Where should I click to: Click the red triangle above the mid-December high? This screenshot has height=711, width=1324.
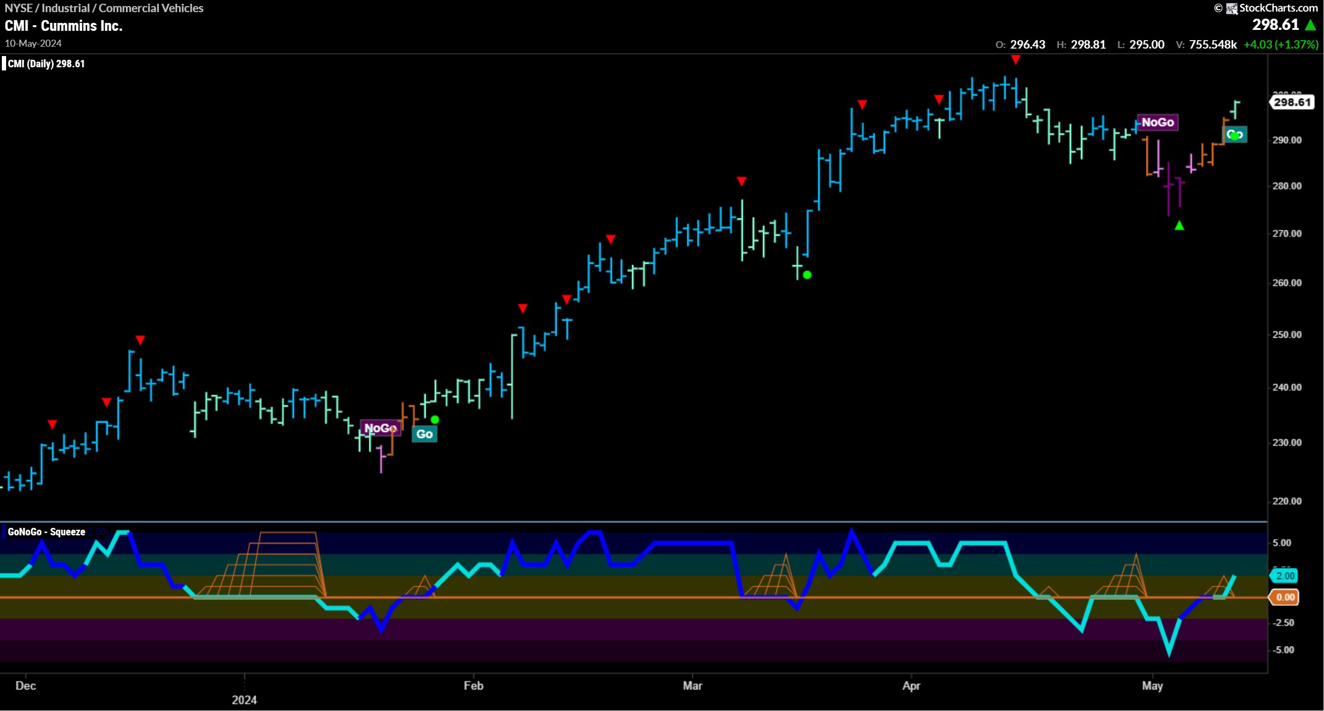140,340
